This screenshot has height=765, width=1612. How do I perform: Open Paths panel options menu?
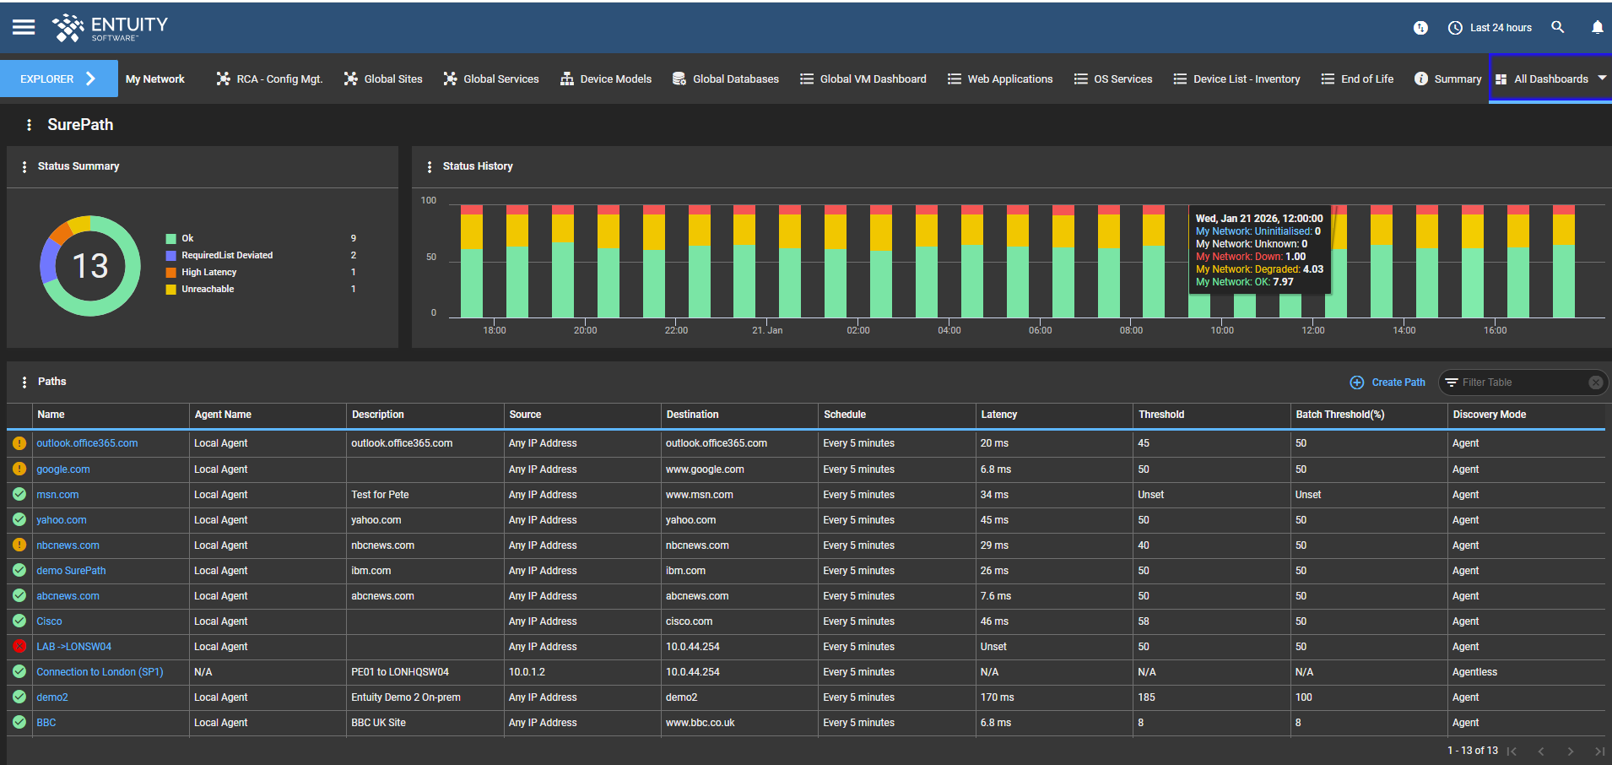pos(24,382)
